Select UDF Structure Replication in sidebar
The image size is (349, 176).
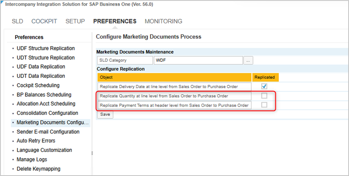pos(46,48)
